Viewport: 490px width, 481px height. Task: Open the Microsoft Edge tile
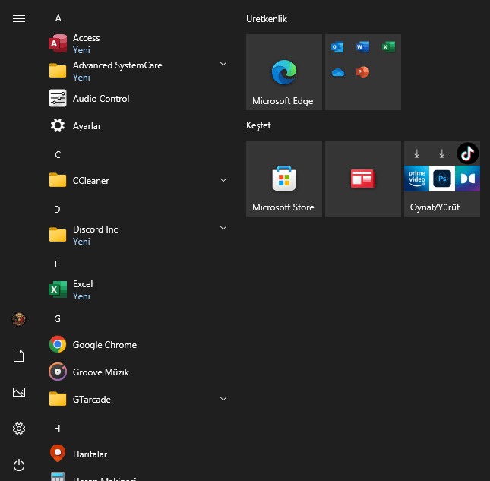click(x=284, y=72)
